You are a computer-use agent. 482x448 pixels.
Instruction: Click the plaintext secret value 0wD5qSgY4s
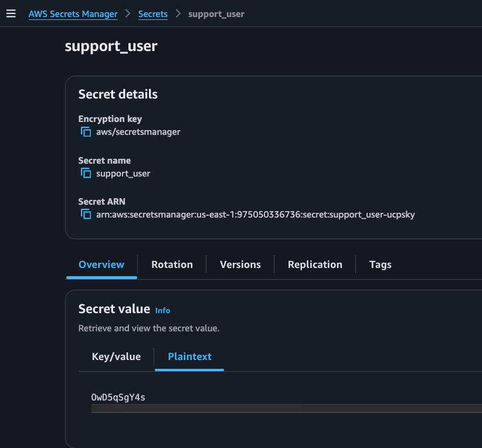click(118, 398)
